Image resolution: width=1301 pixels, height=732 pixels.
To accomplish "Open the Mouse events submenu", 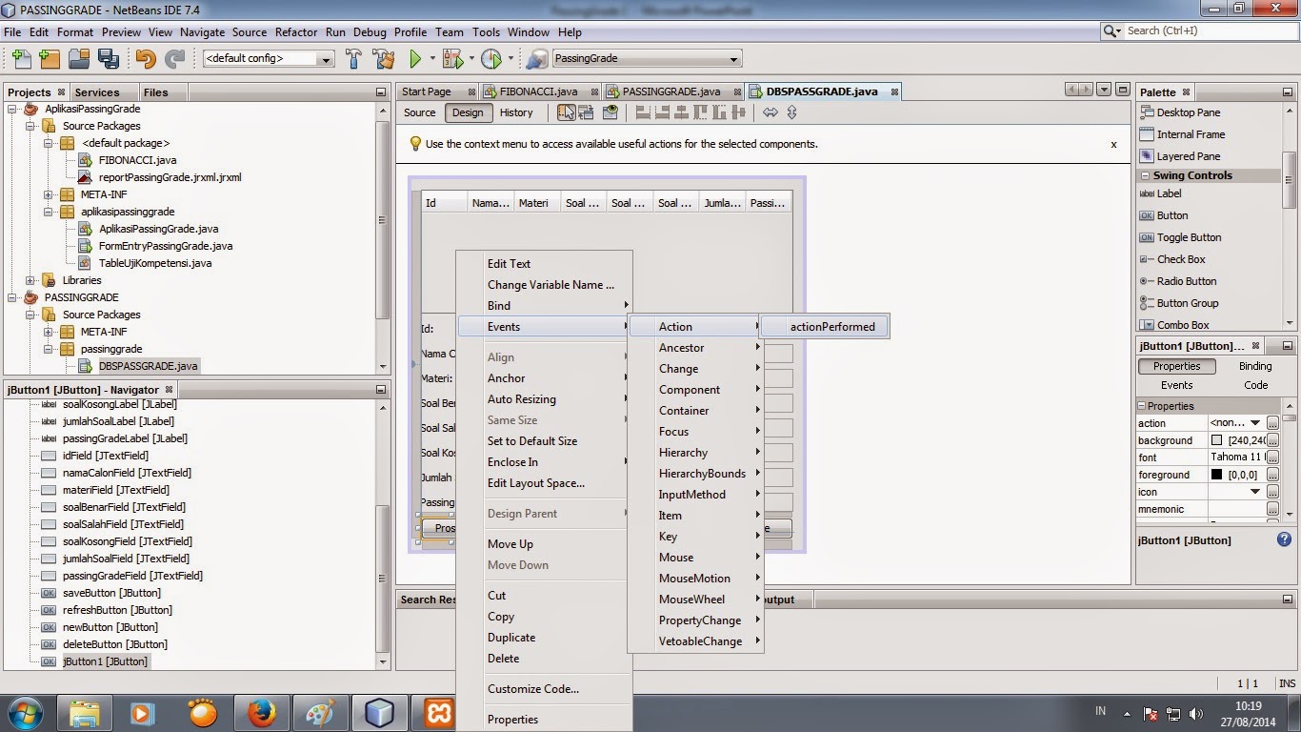I will [695, 557].
